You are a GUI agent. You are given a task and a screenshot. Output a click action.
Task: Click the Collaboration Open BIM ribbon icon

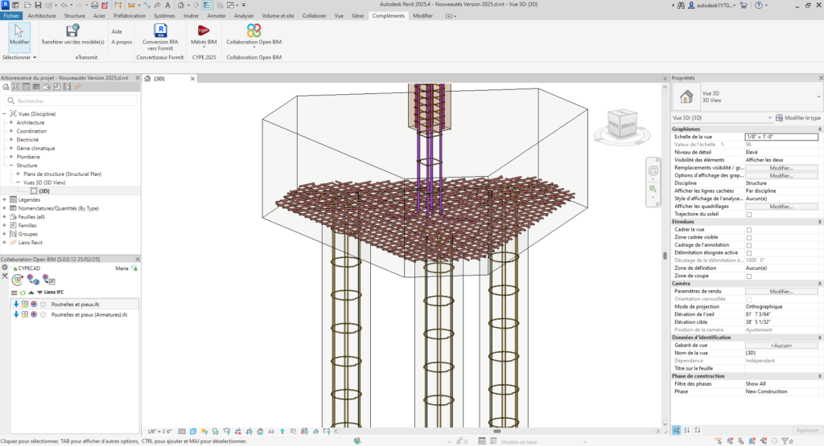[253, 31]
